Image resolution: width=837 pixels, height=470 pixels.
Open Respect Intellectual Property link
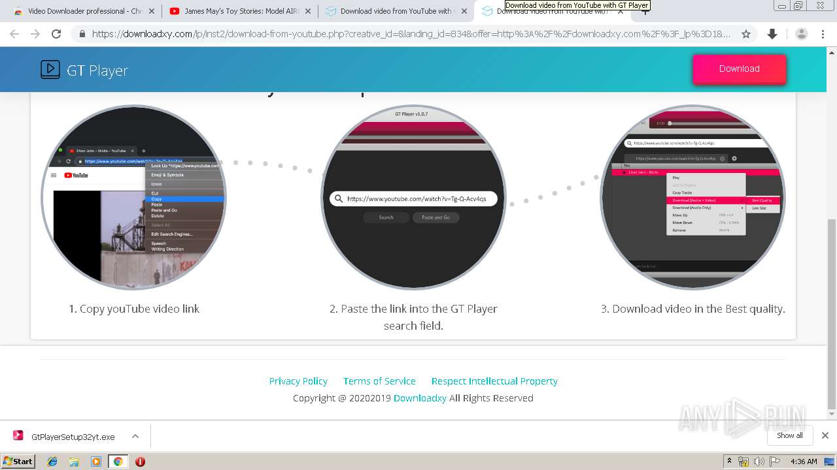click(x=494, y=381)
